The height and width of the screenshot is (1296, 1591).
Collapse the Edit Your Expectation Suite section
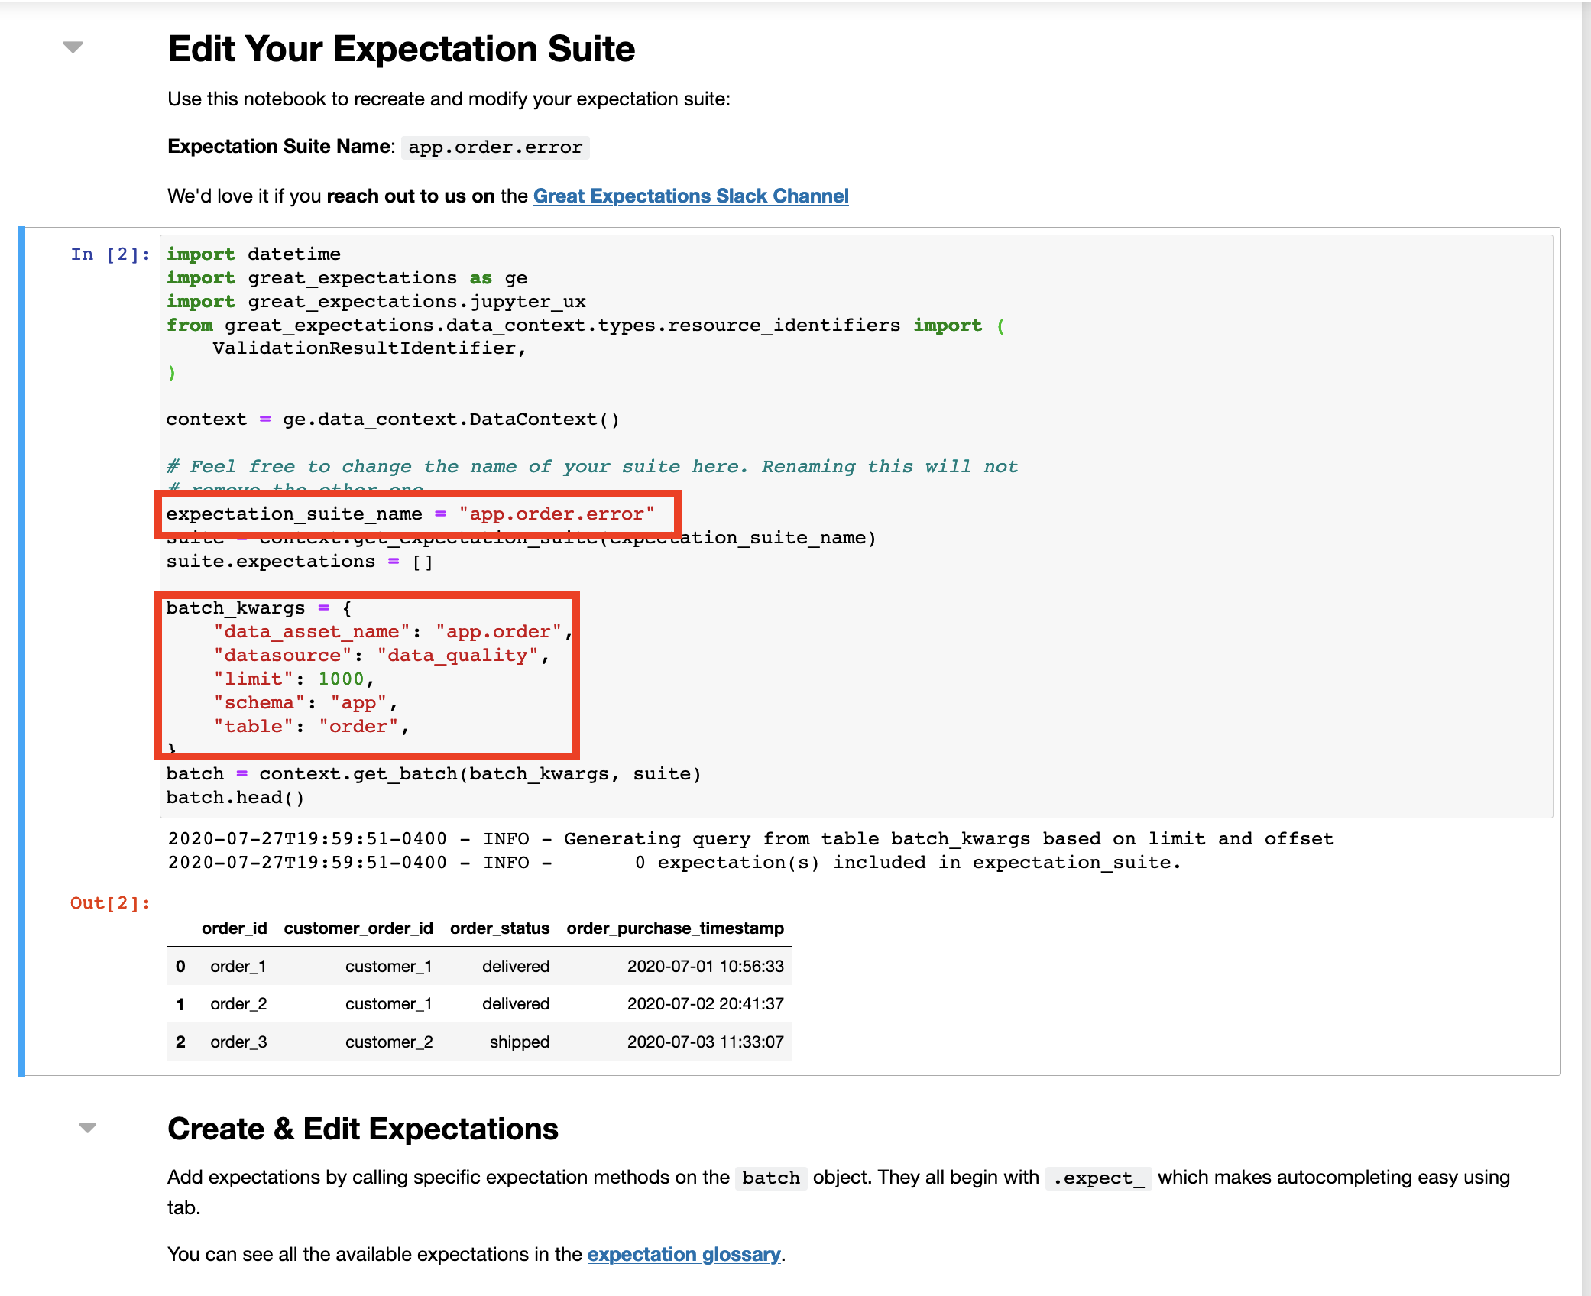point(73,47)
